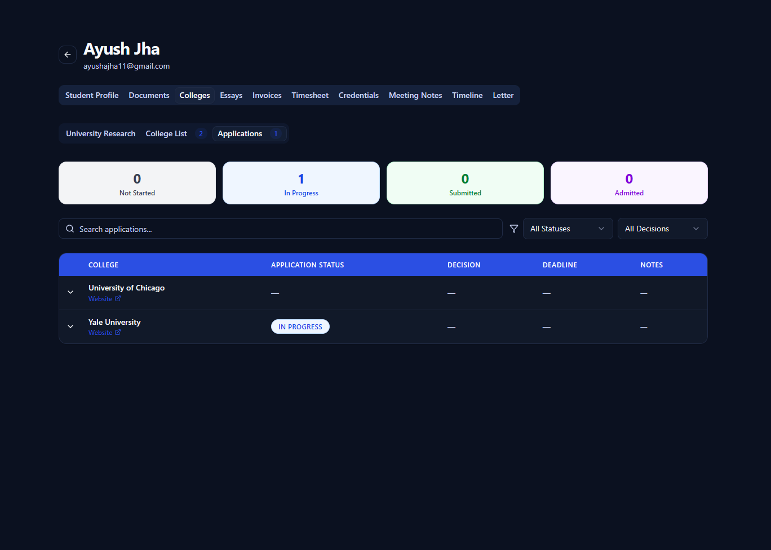Click the filter funnel icon
Image resolution: width=771 pixels, height=550 pixels.
pos(514,229)
